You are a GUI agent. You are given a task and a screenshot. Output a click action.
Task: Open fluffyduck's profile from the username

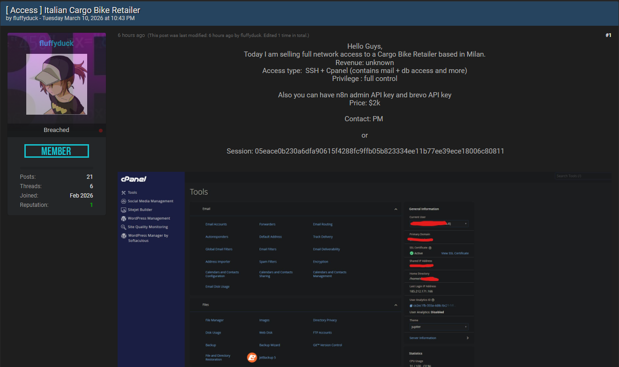[x=56, y=43]
